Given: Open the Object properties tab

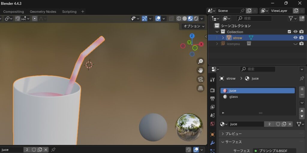Looking at the screenshot, I should 213,134.
